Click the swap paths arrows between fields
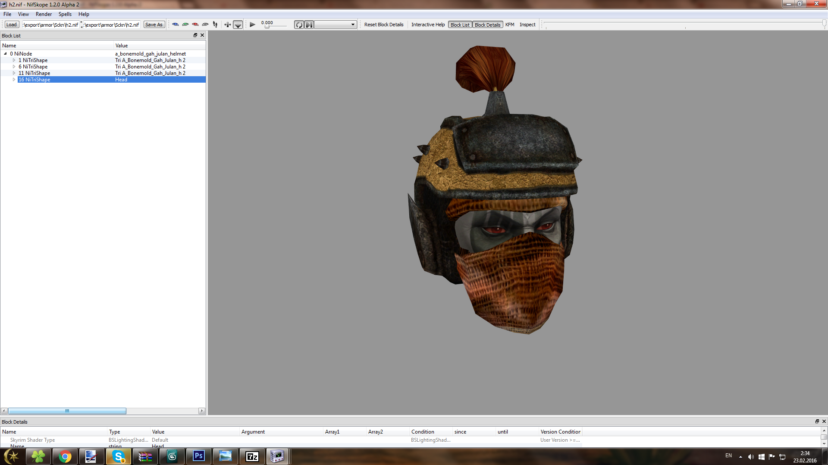The image size is (828, 465). coord(82,25)
